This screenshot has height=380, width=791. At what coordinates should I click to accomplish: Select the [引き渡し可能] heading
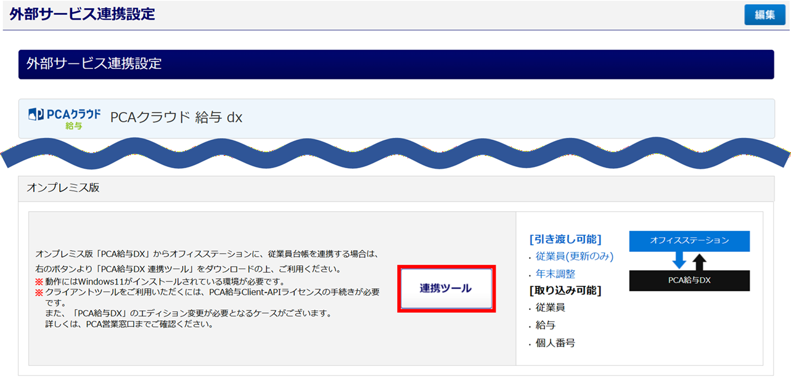coord(565,239)
